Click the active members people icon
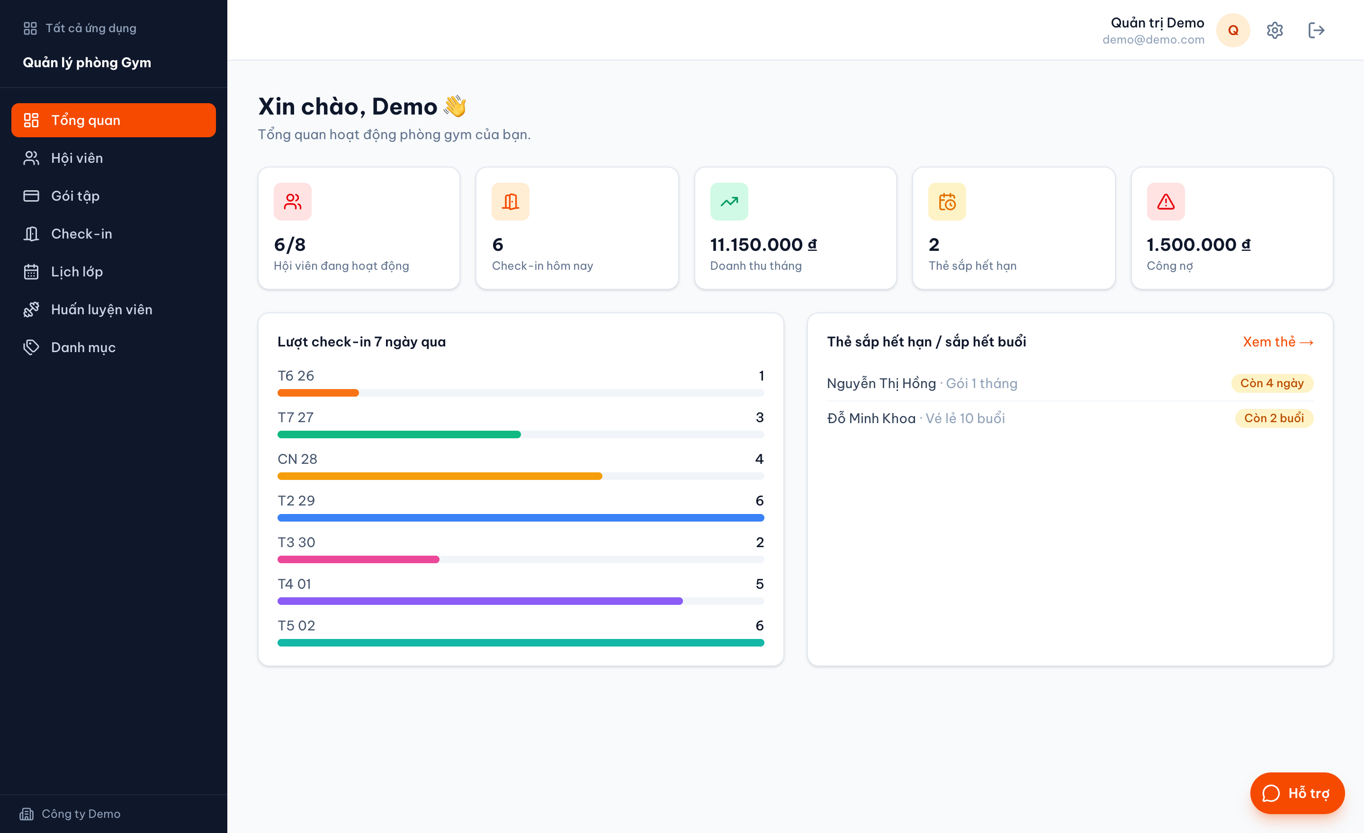 [292, 202]
